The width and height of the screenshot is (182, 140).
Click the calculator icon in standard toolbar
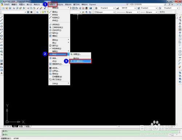coord(87,8)
